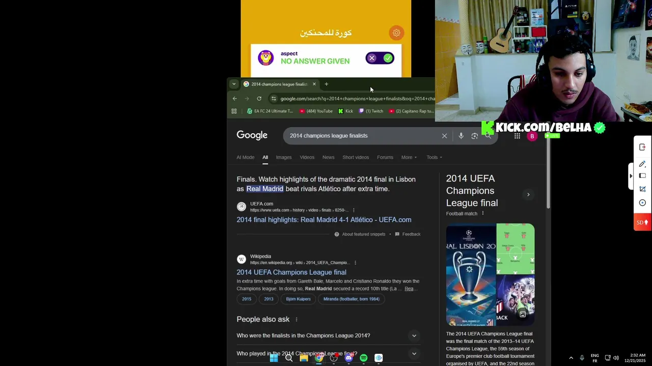Click the red SD upload button
Screen dimensions: 652x366
(642, 222)
